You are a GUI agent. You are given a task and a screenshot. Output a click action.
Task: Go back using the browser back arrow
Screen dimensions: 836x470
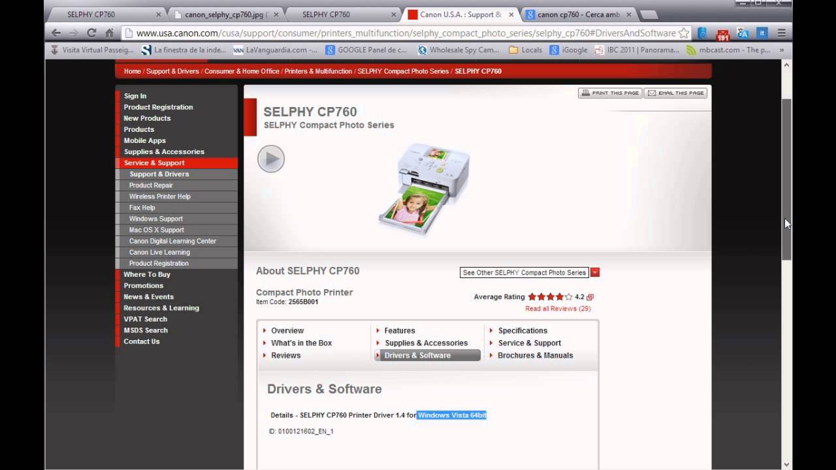click(x=56, y=33)
